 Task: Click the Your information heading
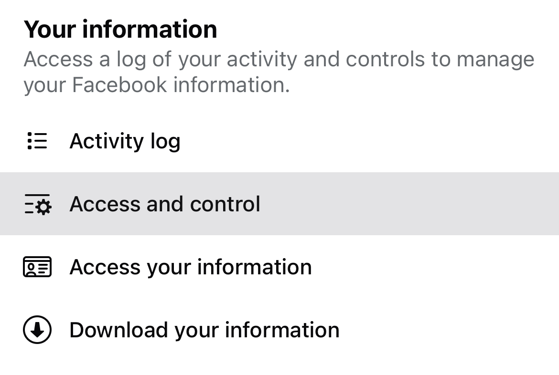(x=121, y=29)
